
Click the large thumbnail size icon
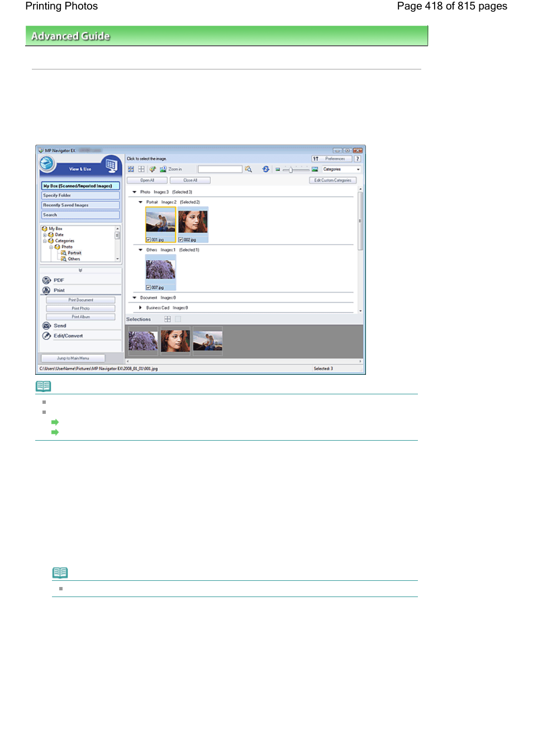[x=315, y=169]
